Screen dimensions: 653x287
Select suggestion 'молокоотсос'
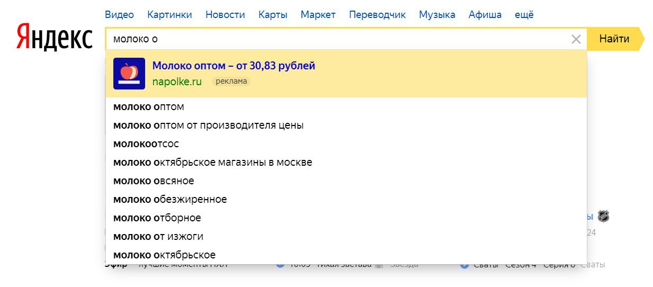pos(346,144)
